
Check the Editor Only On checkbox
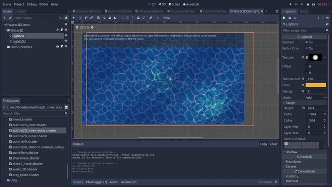click(x=307, y=48)
